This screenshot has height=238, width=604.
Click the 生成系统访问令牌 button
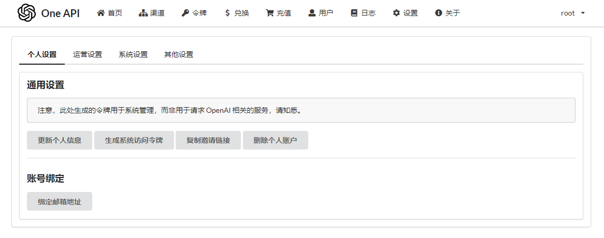coord(134,140)
